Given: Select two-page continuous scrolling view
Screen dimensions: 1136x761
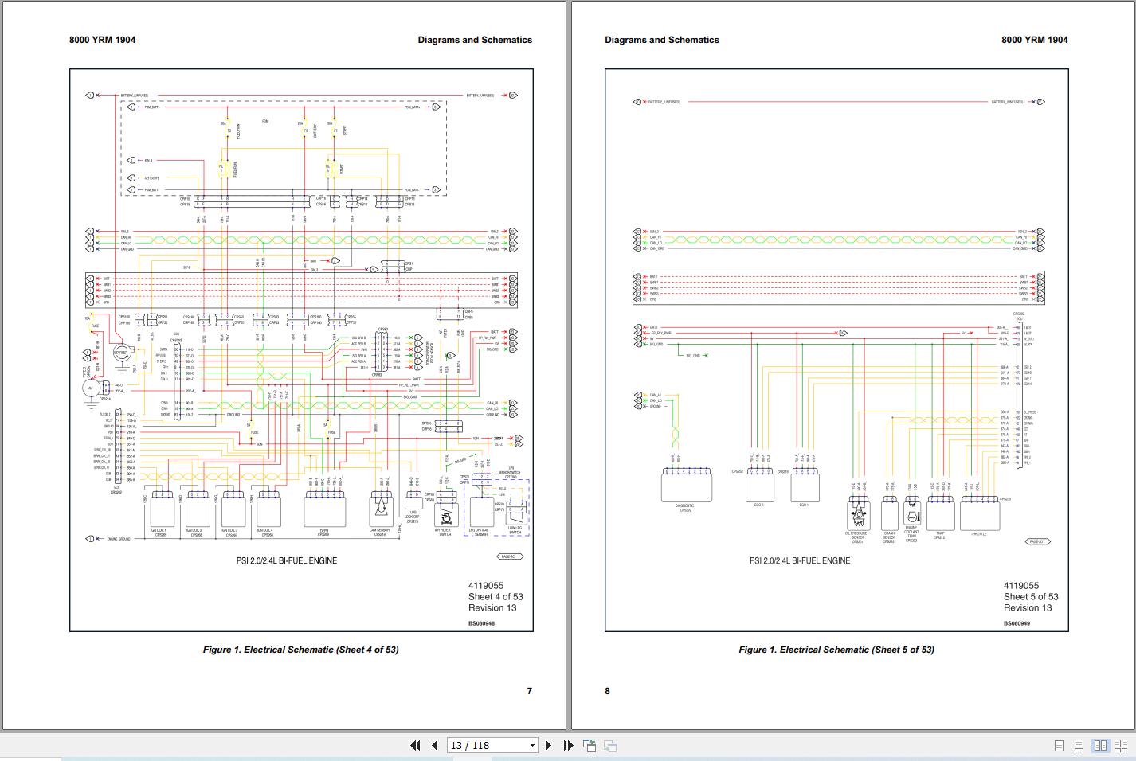Looking at the screenshot, I should [1121, 746].
